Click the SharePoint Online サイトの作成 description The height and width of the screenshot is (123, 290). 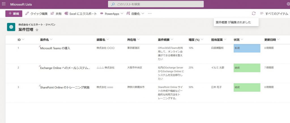click(x=170, y=93)
